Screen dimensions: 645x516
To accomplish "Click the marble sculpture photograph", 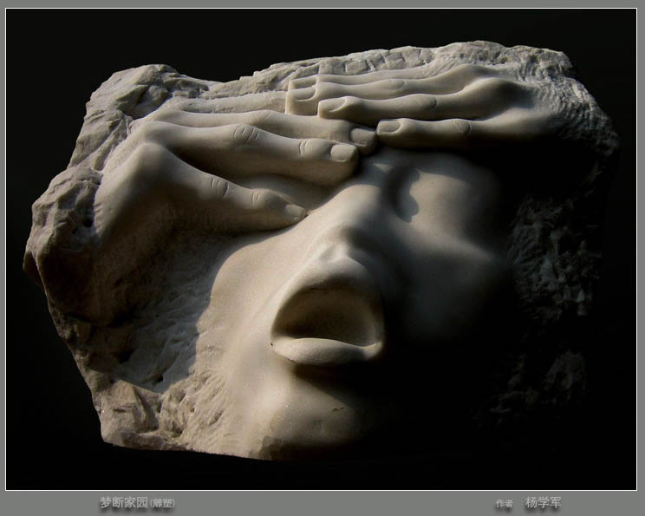I will tap(321, 249).
